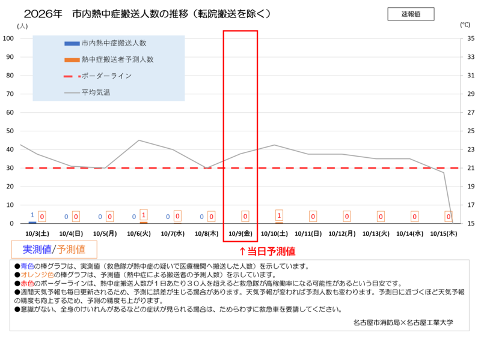Viewport: 481px width, 360px height.
Task: Click the orange legend swatch for 熱中症搬送者予測人数
Action: coord(72,60)
